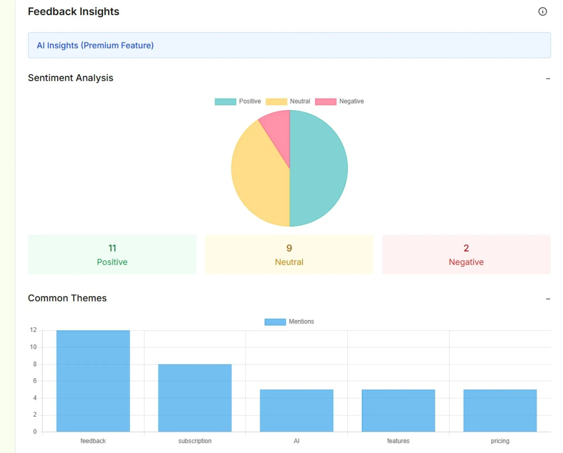Open the AI Insights (Premium Feature) banner
The width and height of the screenshot is (563, 453).
tap(95, 45)
